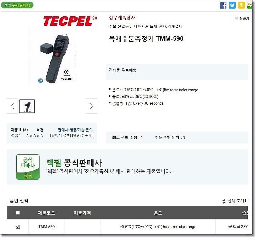
Task: Click the 선택 초기화 refresh icon
Action: click(x=224, y=201)
